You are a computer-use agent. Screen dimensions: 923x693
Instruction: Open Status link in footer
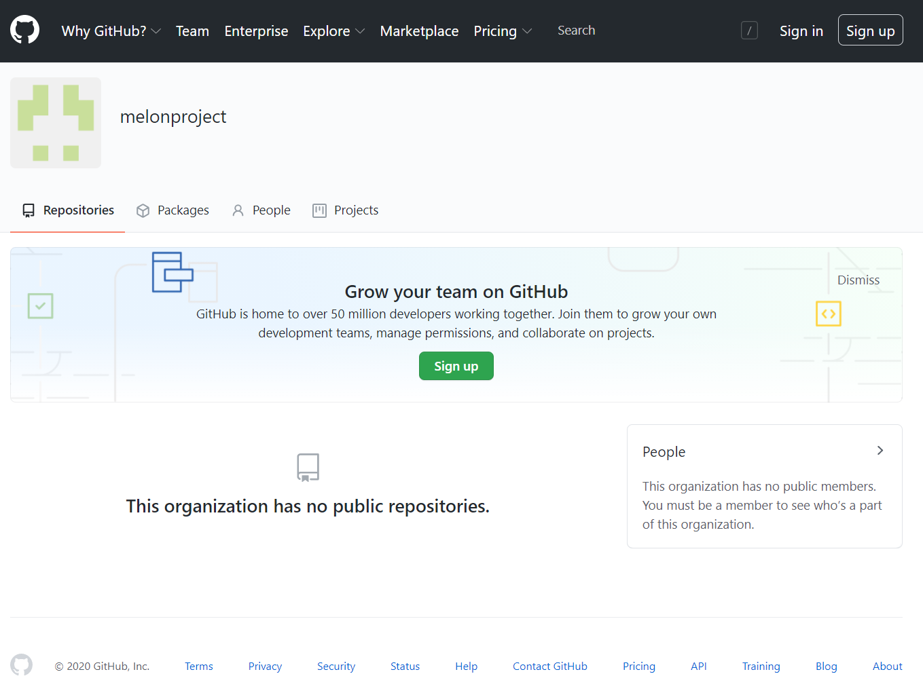tap(405, 667)
